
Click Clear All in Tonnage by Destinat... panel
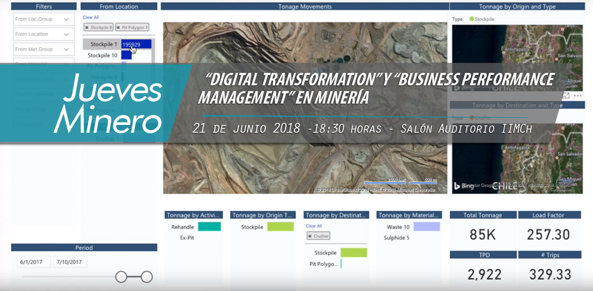(x=314, y=226)
